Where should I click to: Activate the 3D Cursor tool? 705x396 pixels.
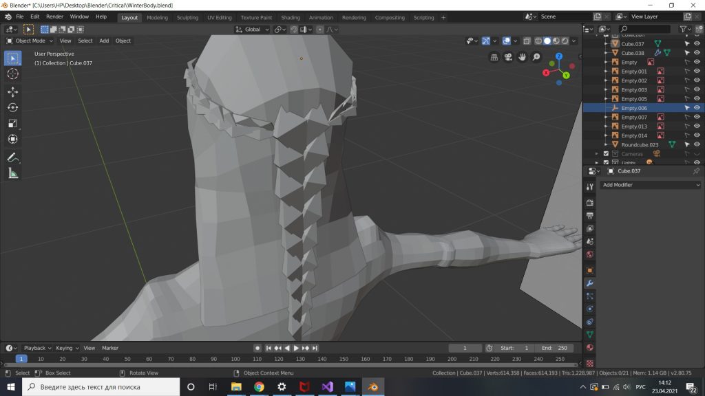(x=12, y=74)
